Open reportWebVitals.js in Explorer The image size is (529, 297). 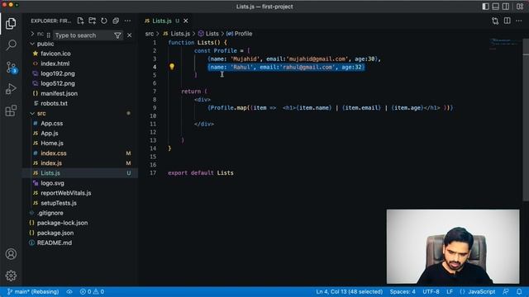tap(66, 193)
